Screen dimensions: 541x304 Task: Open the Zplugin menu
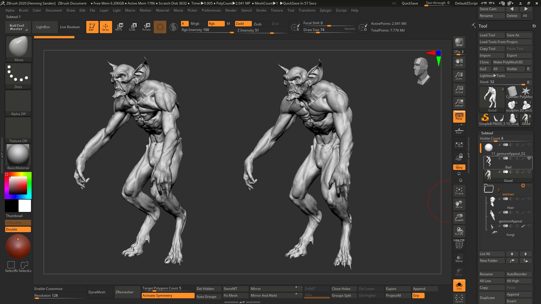pyautogui.click(x=325, y=10)
